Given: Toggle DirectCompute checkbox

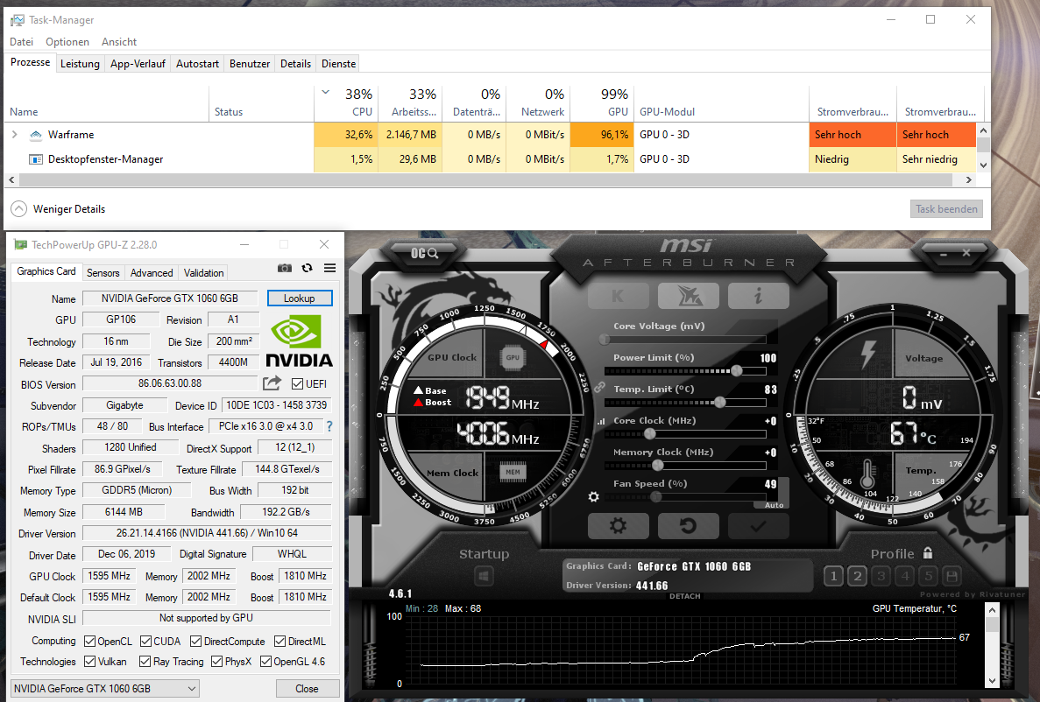Looking at the screenshot, I should point(195,641).
